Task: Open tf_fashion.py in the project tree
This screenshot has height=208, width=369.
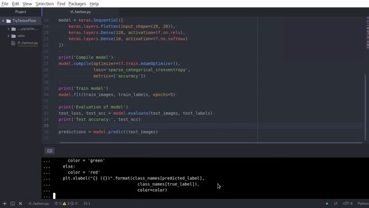Action: tap(28, 43)
